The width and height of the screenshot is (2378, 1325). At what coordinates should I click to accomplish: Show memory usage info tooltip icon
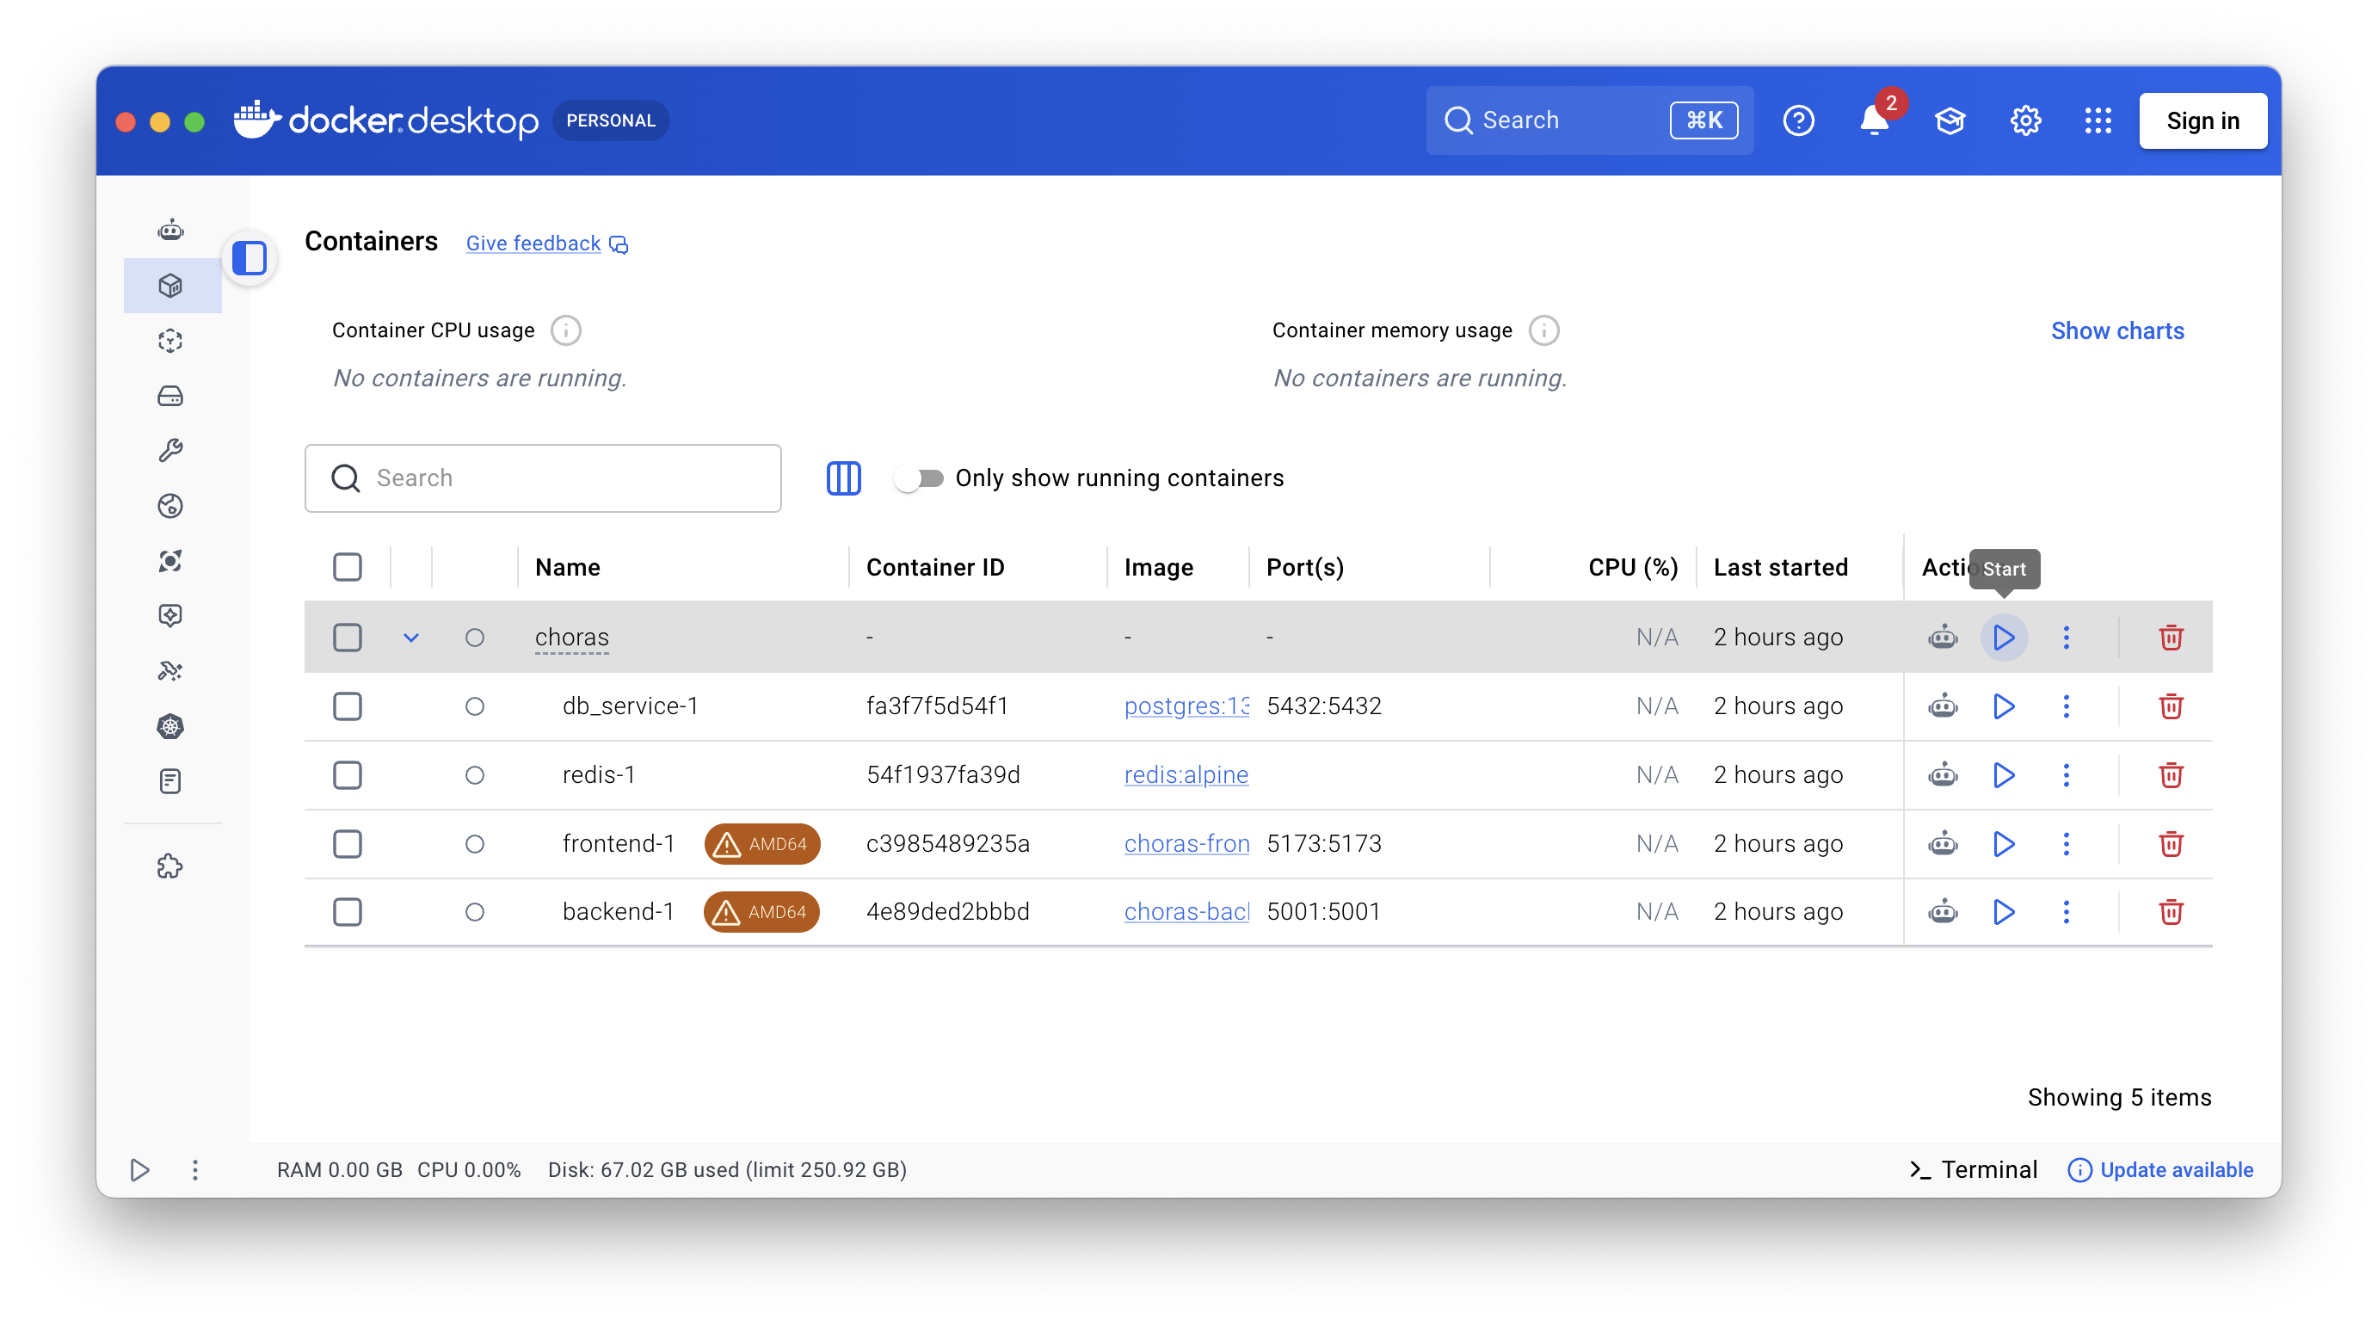click(x=1543, y=330)
